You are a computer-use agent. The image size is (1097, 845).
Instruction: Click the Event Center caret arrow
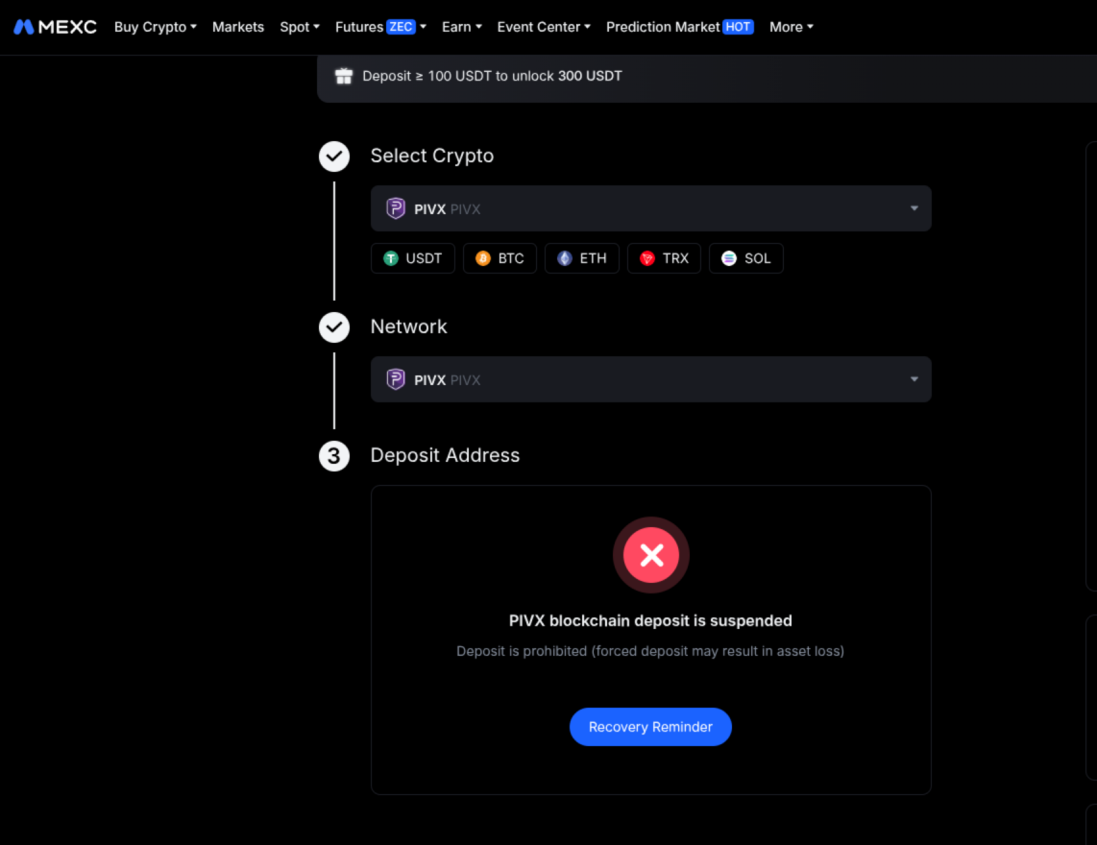click(588, 27)
